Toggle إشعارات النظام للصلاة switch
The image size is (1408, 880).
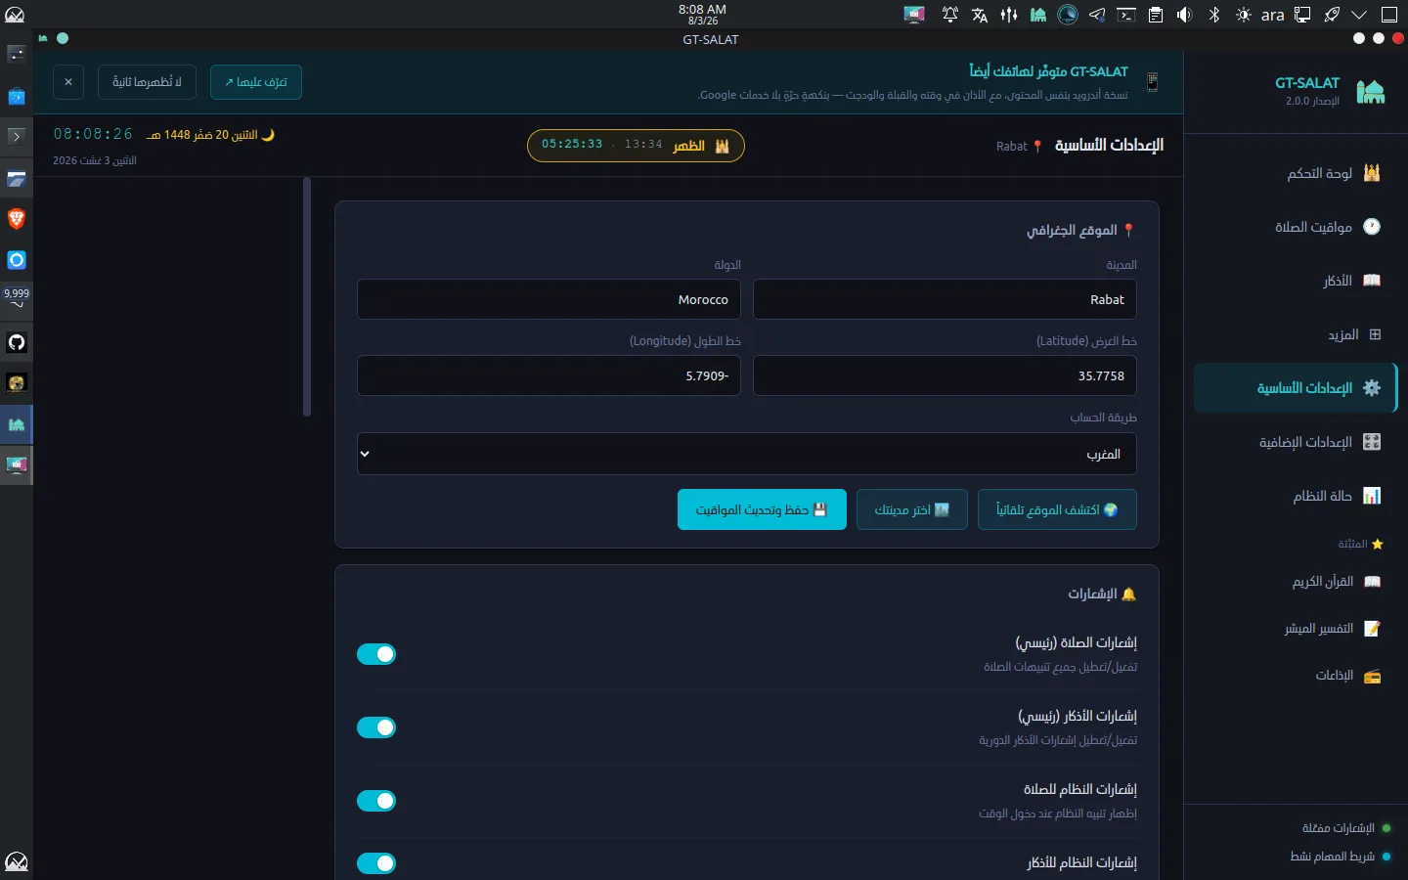376,801
